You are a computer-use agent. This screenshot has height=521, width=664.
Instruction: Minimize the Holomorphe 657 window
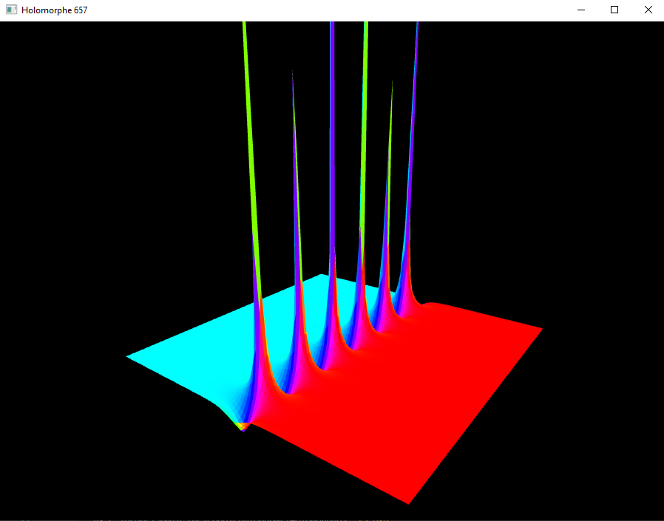580,10
